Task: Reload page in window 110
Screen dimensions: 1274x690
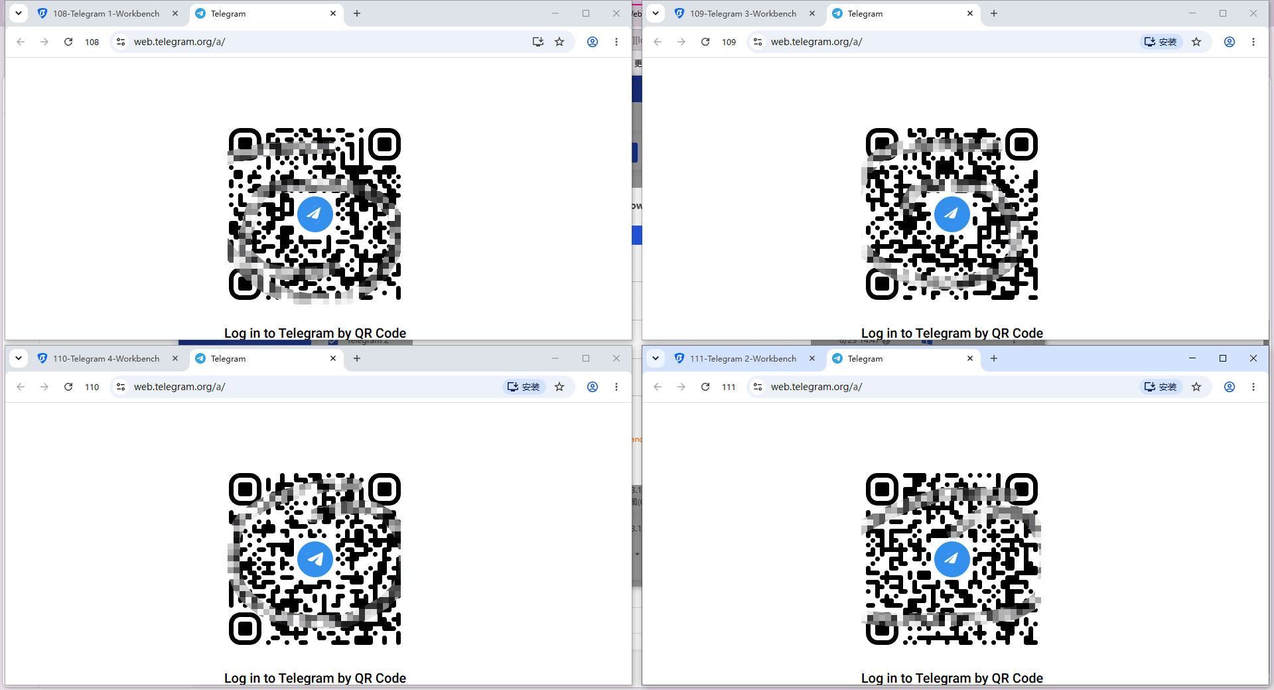Action: pos(68,387)
